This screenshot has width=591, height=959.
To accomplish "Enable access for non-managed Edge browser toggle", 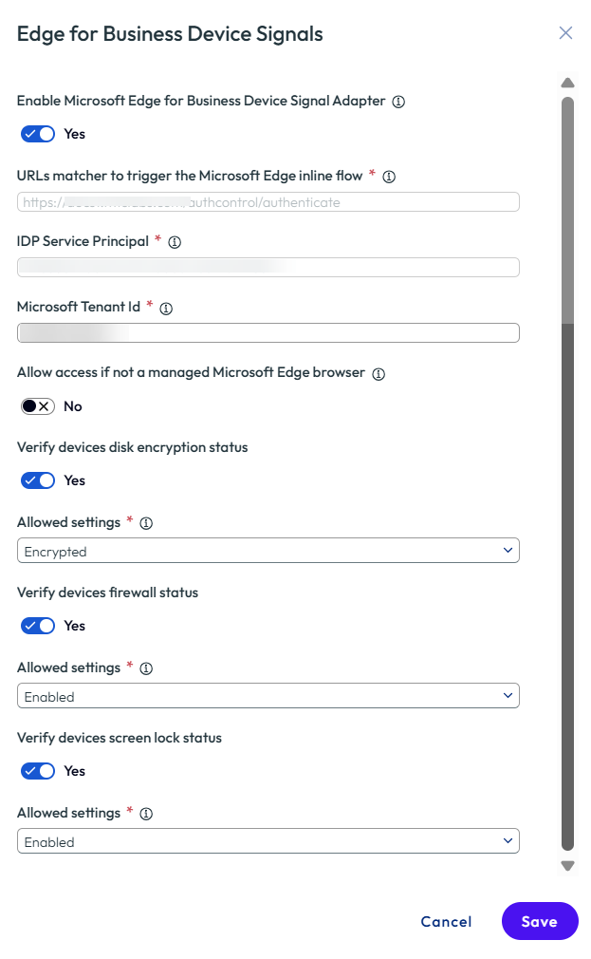I will coord(38,406).
